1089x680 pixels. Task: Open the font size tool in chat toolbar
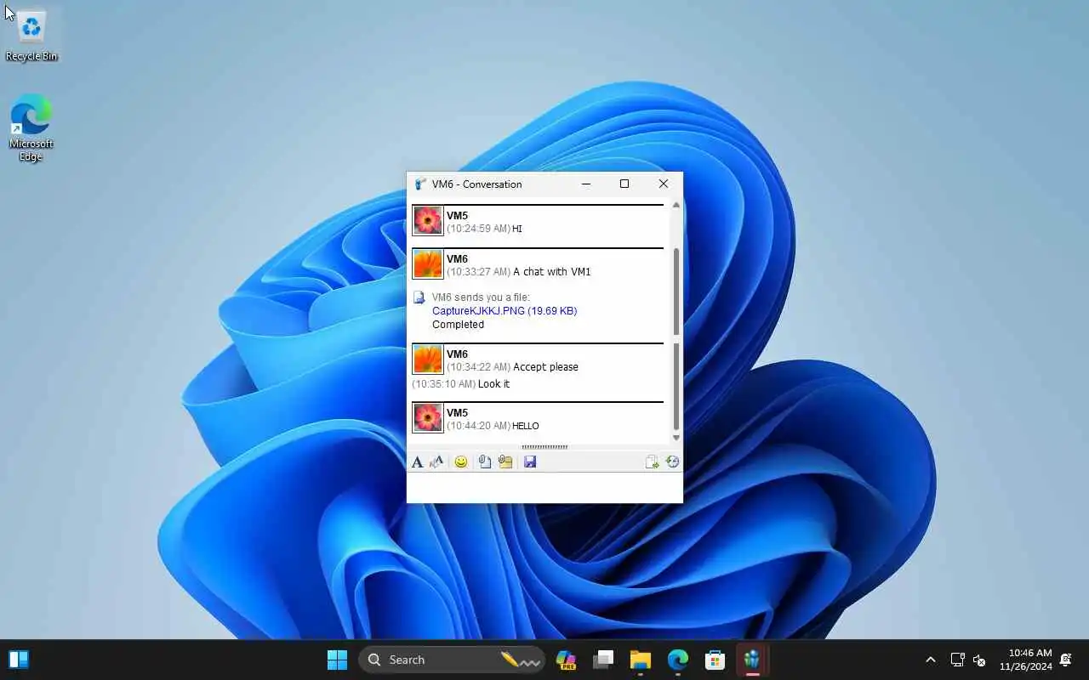436,462
